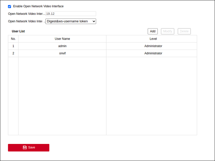Click into the 19.12 version field
This screenshot has height=161, width=215.
[71, 14]
